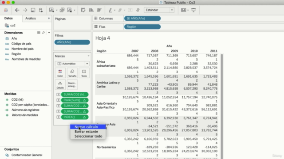Screen dimensions: 284x159
Task: Click the Rank(Sum pill in Marcas
Action: point(75,100)
